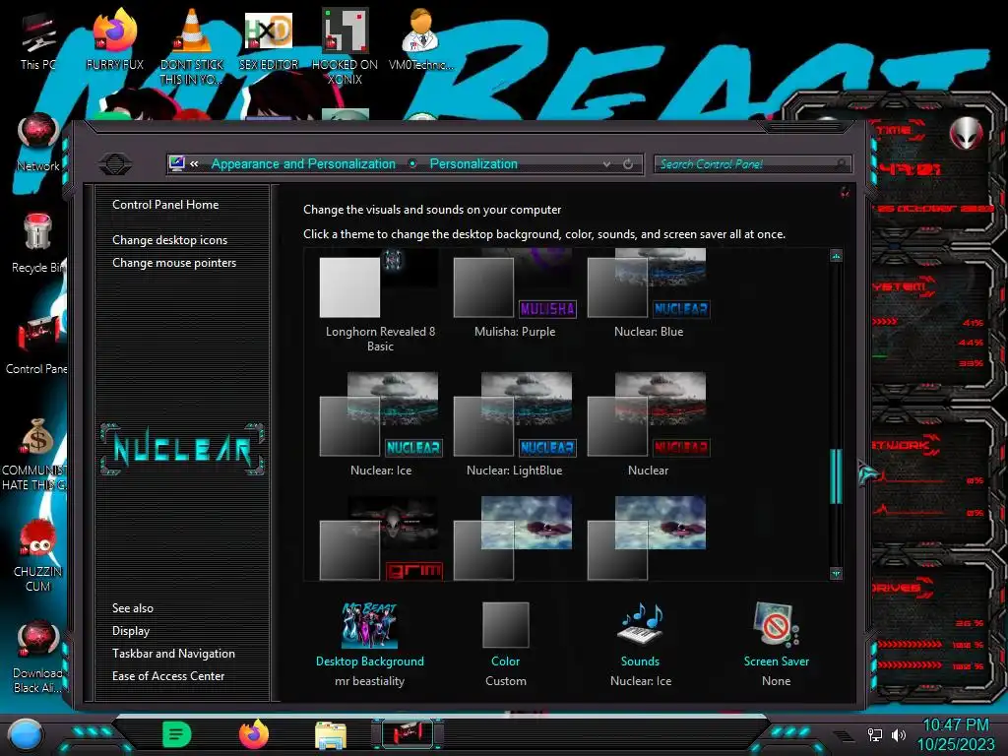The image size is (1008, 756).
Task: Click the Desktop Background link
Action: pos(370,661)
